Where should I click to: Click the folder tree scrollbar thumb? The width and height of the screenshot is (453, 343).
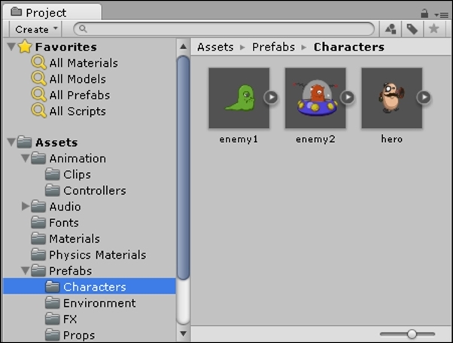pos(183,168)
